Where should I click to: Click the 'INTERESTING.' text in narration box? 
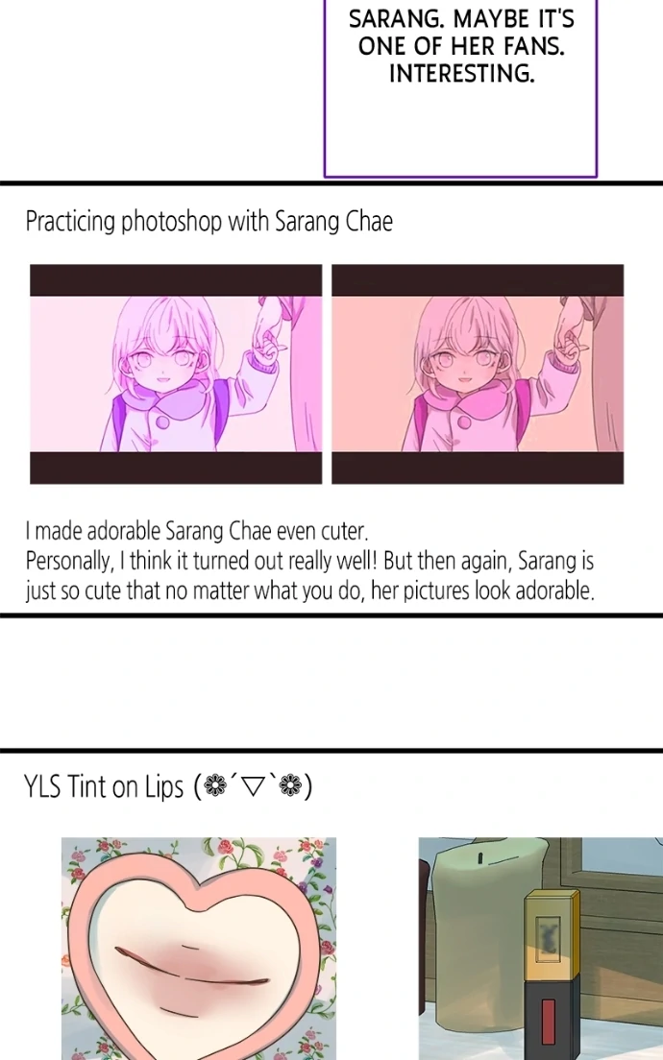[x=461, y=73]
